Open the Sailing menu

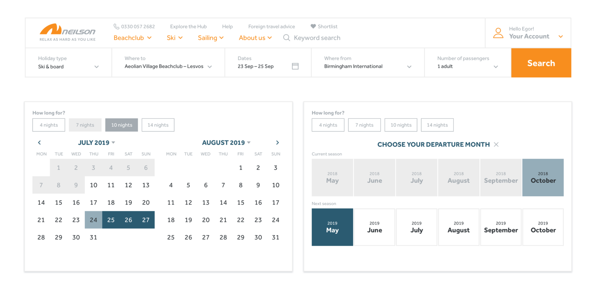(x=211, y=38)
